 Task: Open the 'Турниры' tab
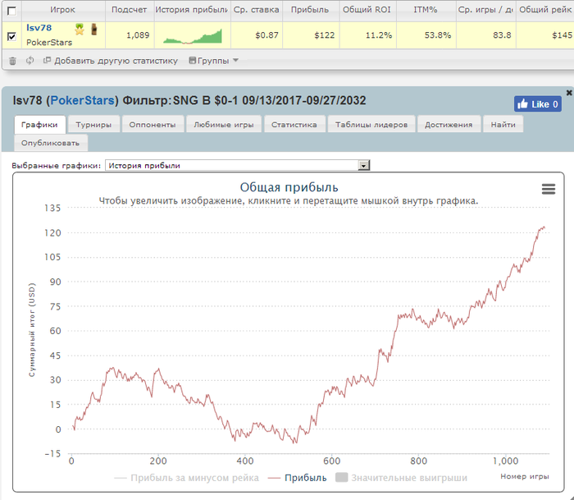(x=93, y=125)
